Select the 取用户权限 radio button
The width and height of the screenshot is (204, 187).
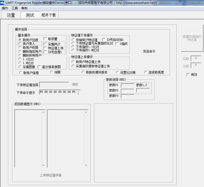coord(20,48)
